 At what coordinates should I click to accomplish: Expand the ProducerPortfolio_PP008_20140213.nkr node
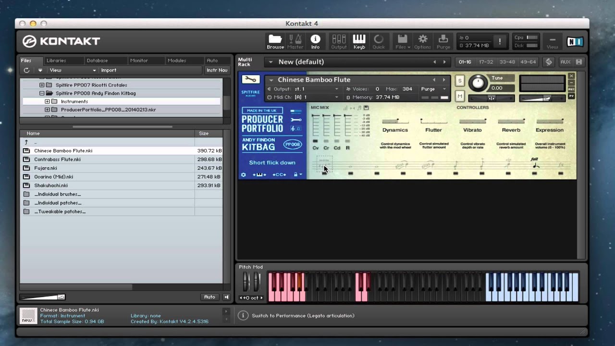tap(47, 110)
